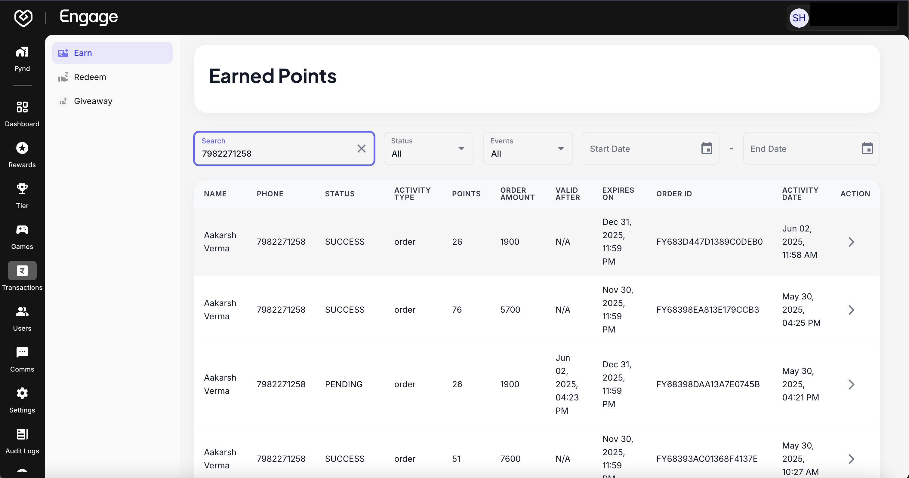Click points value 76
This screenshot has width=909, height=478.
457,310
